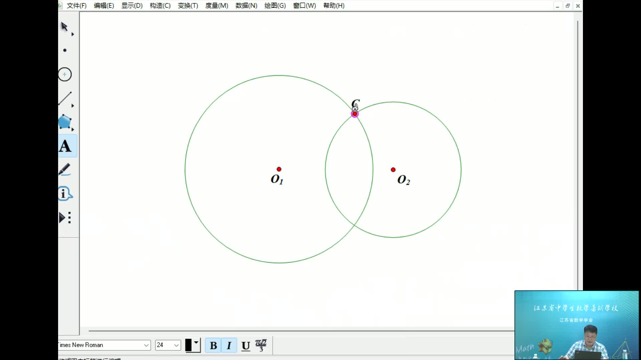Expand the font size 24 dropdown

click(176, 345)
